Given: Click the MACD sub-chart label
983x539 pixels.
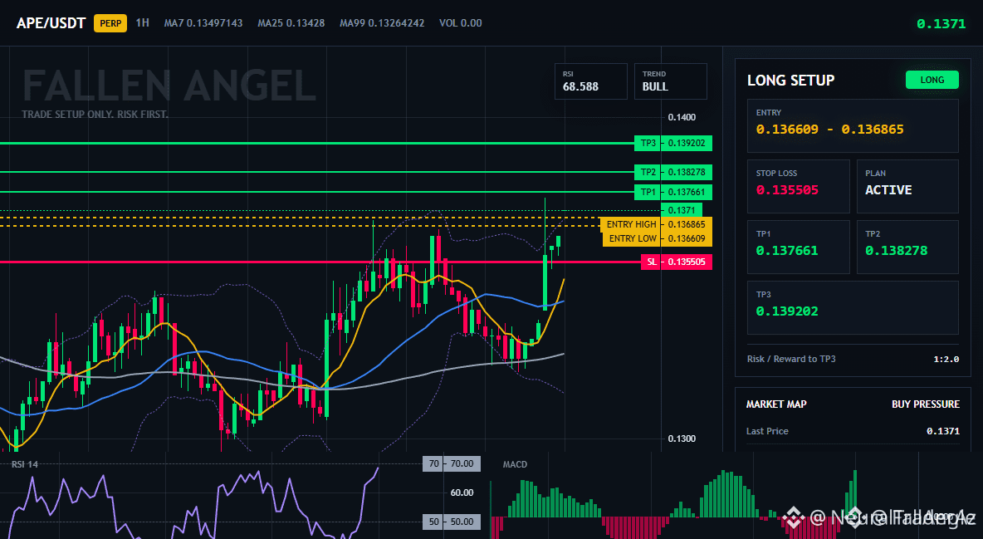Looking at the screenshot, I should 515,464.
